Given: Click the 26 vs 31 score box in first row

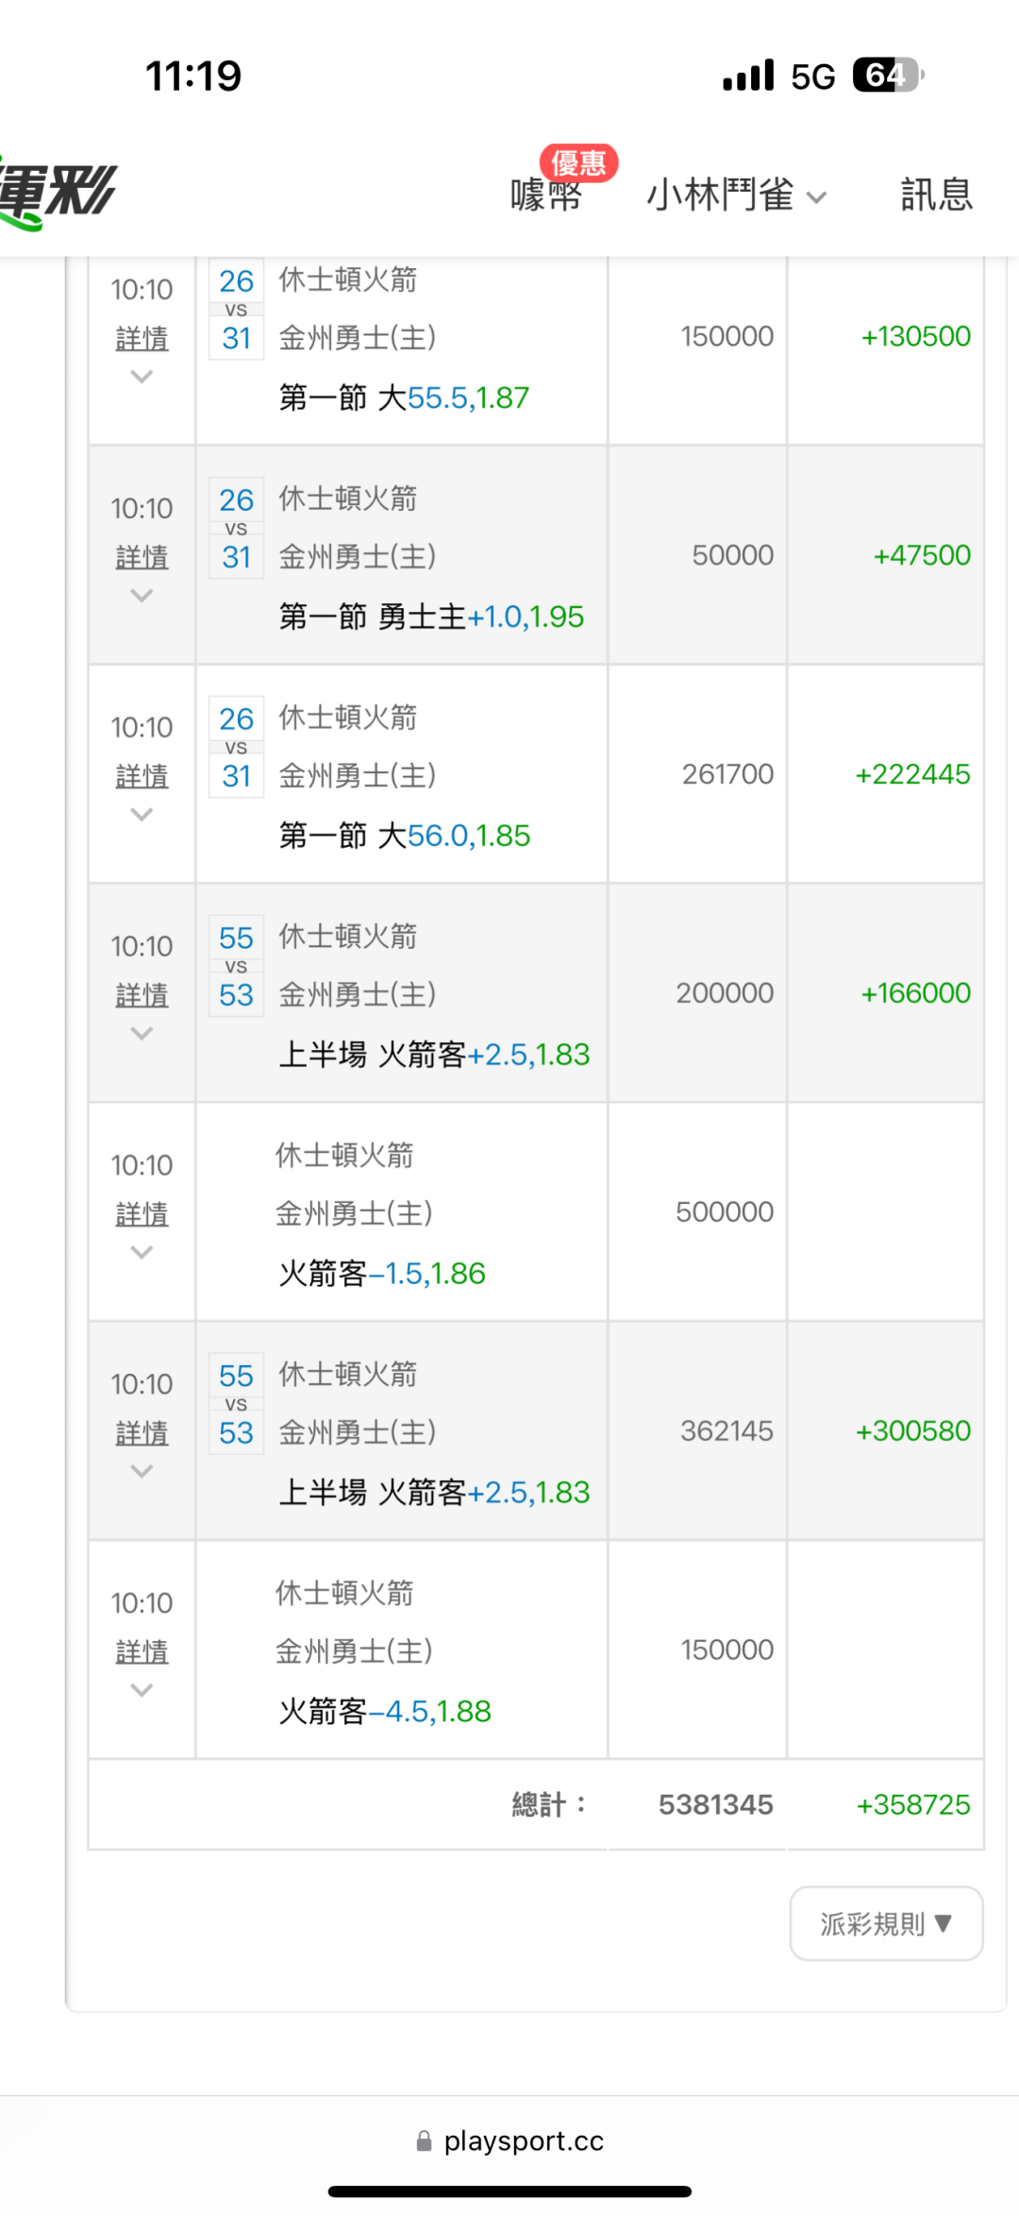Looking at the screenshot, I should [x=236, y=310].
